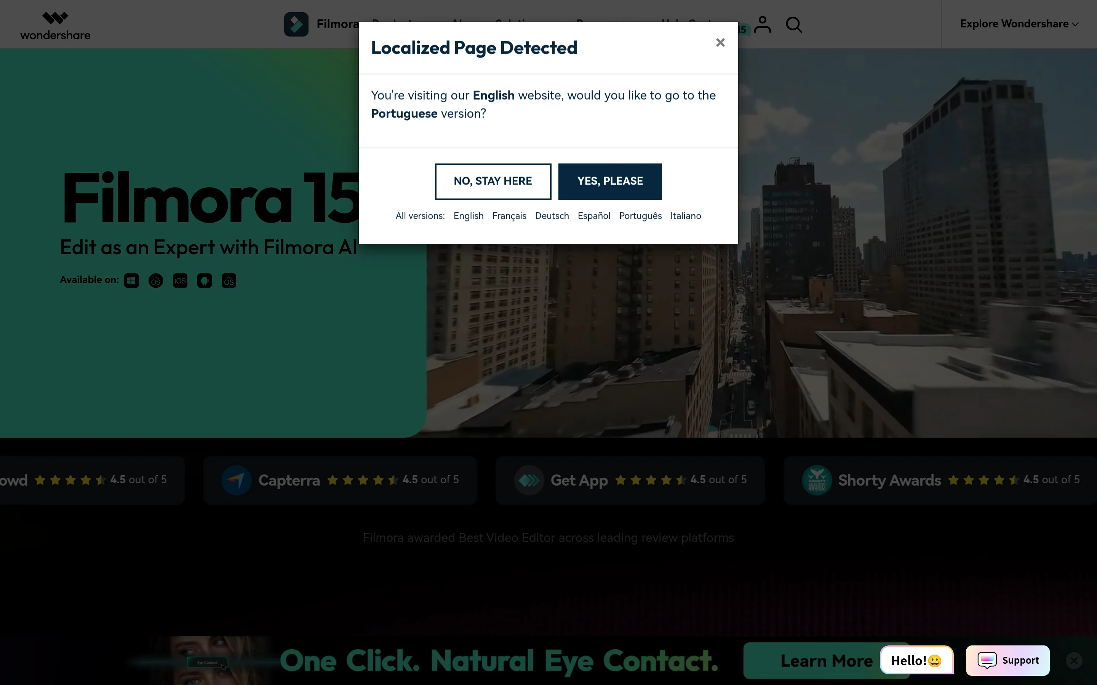This screenshot has width=1097, height=685.
Task: Select the English version link
Action: point(468,216)
